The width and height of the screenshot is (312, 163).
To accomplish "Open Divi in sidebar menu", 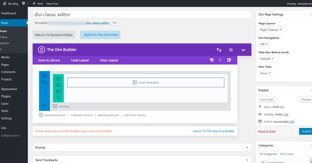I will (3, 128).
